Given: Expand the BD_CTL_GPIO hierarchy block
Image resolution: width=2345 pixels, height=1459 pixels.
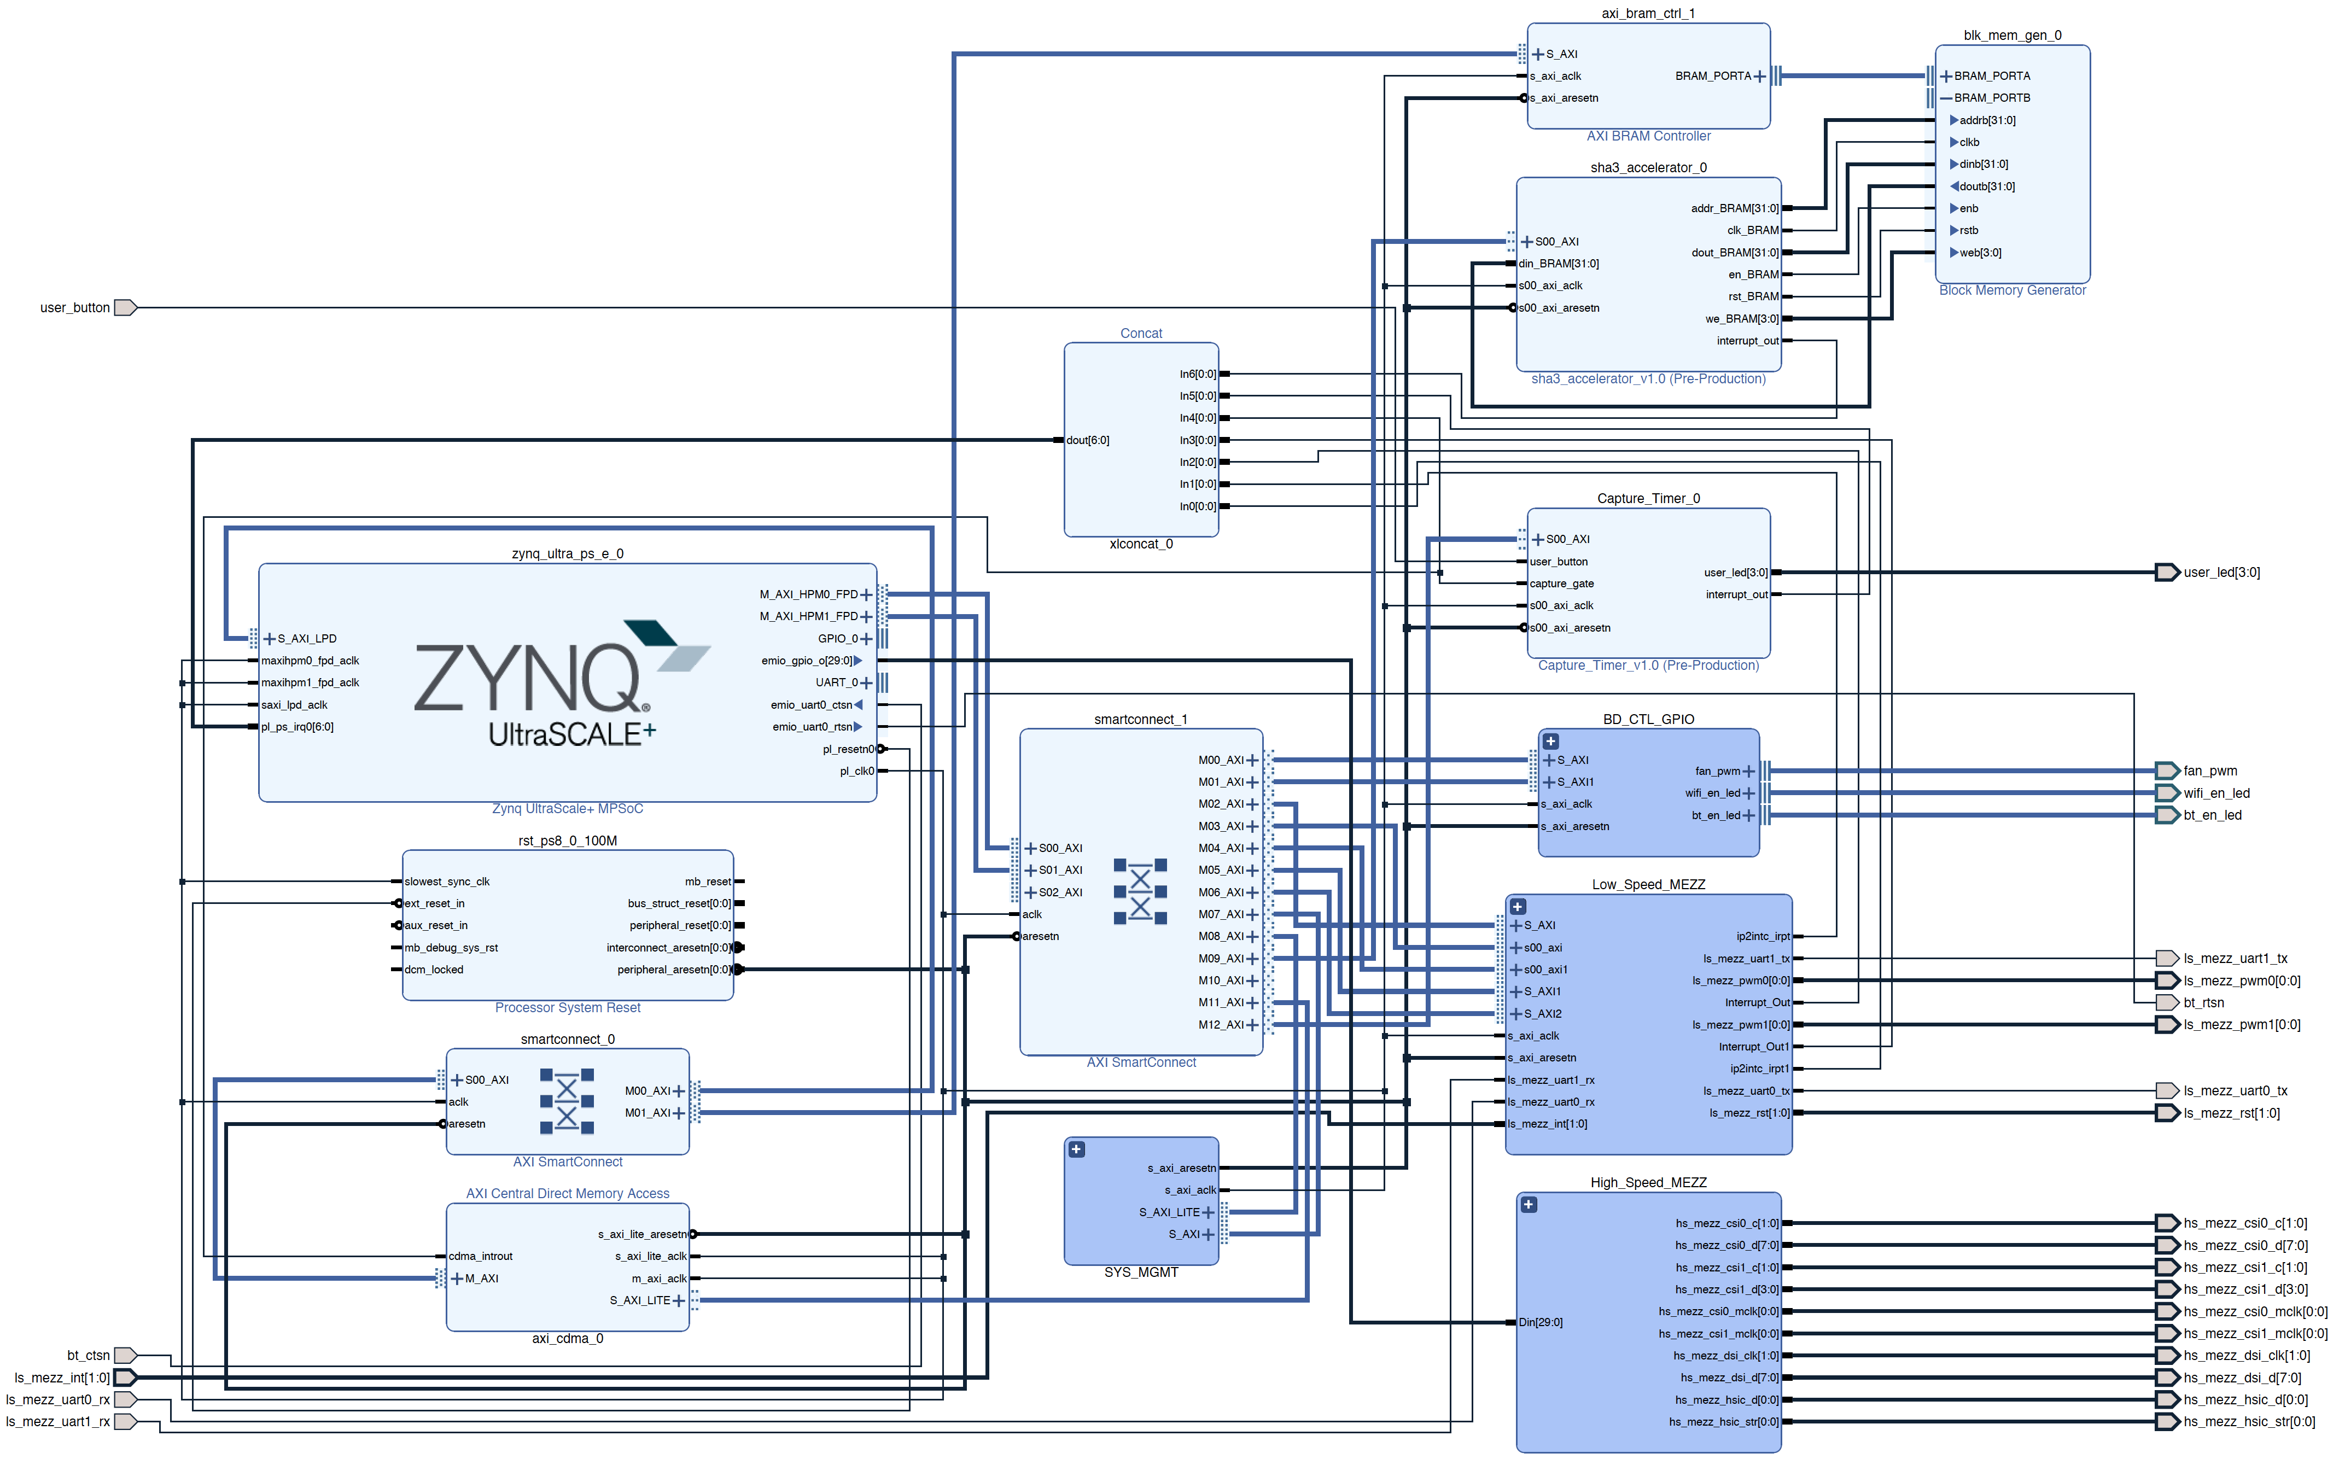Looking at the screenshot, I should click(x=1551, y=742).
